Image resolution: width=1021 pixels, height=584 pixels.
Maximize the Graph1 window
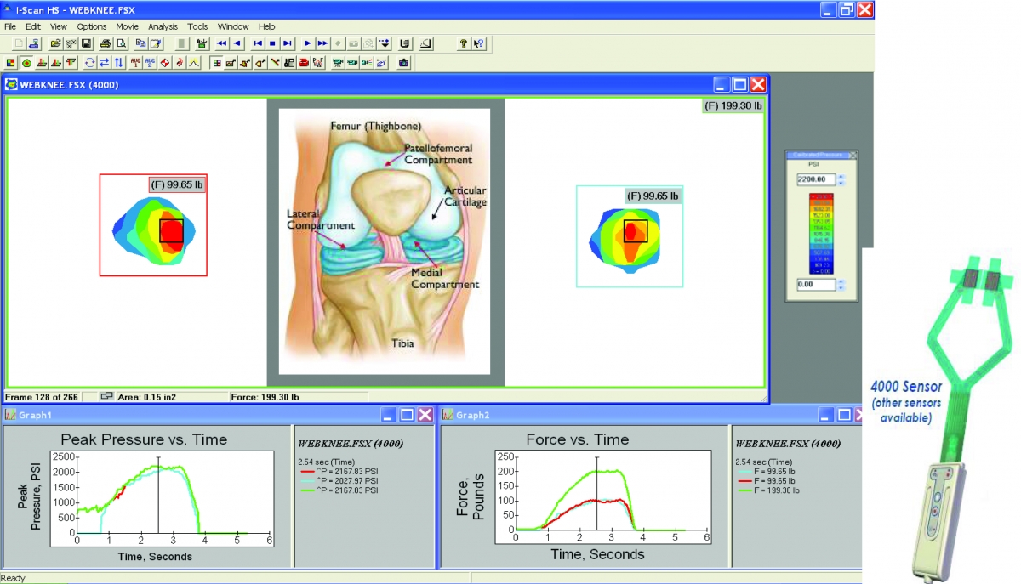tap(407, 415)
